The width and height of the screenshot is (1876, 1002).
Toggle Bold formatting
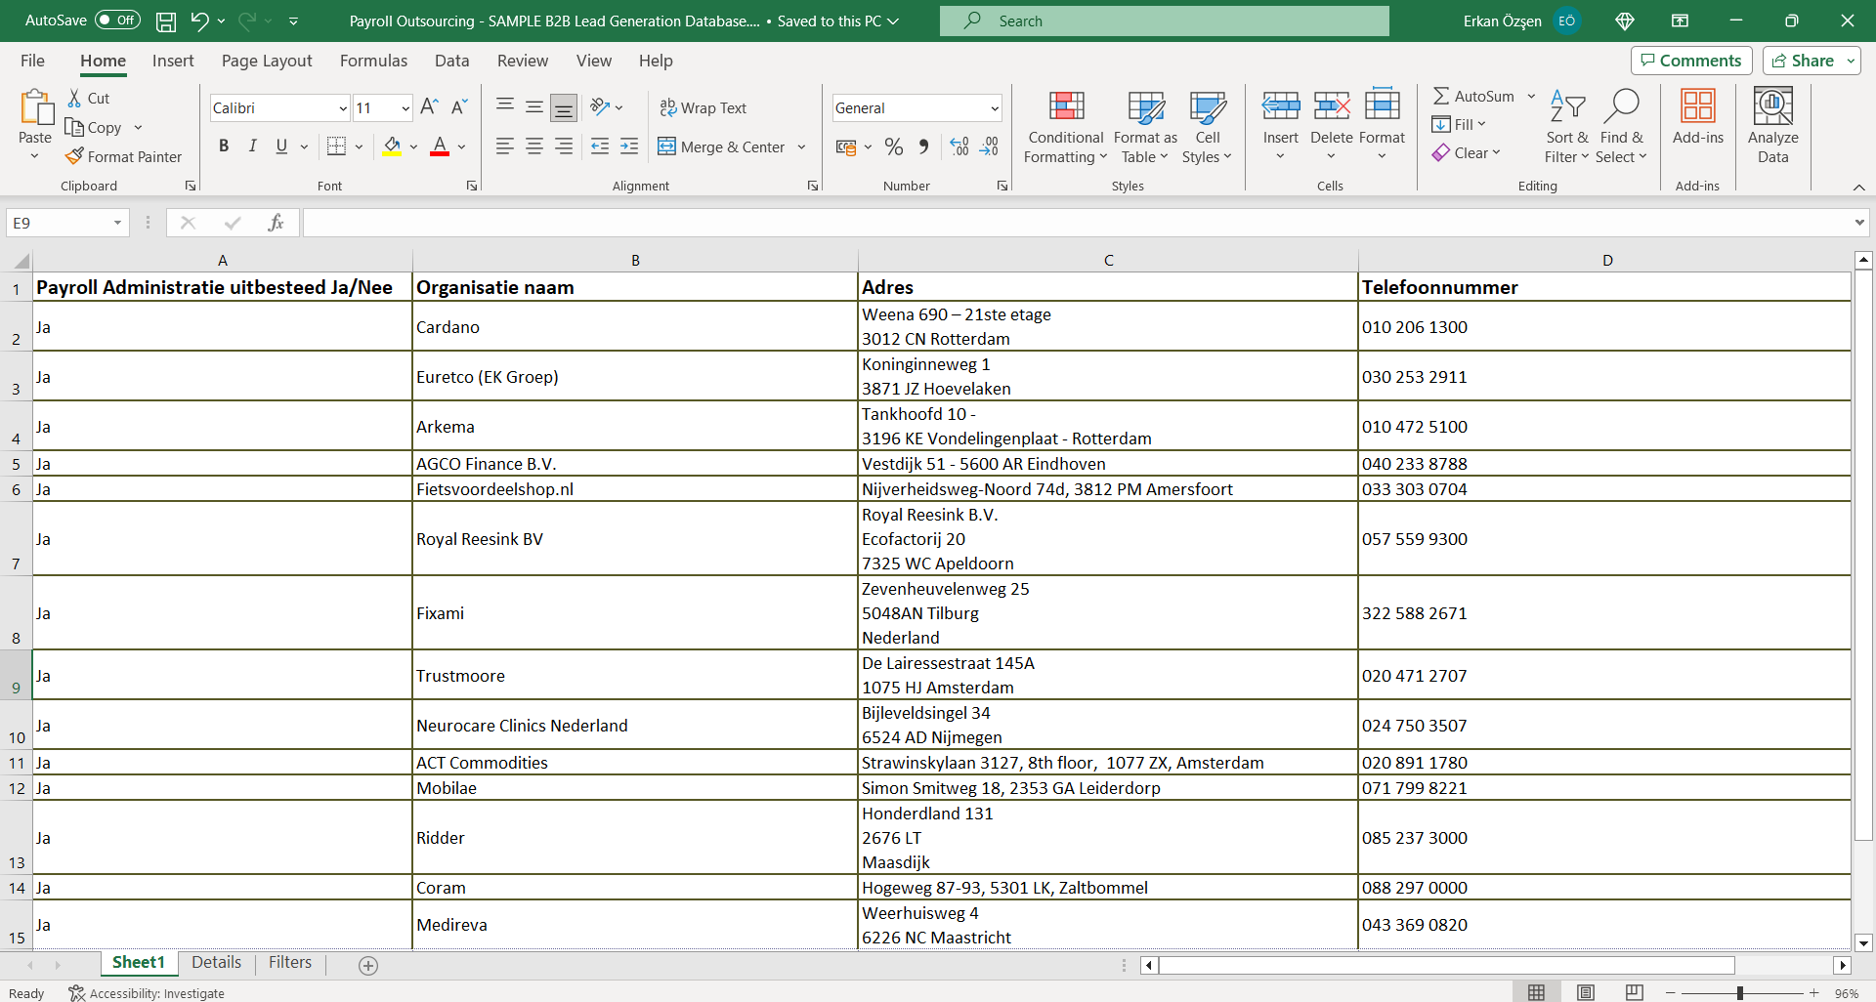pos(224,146)
